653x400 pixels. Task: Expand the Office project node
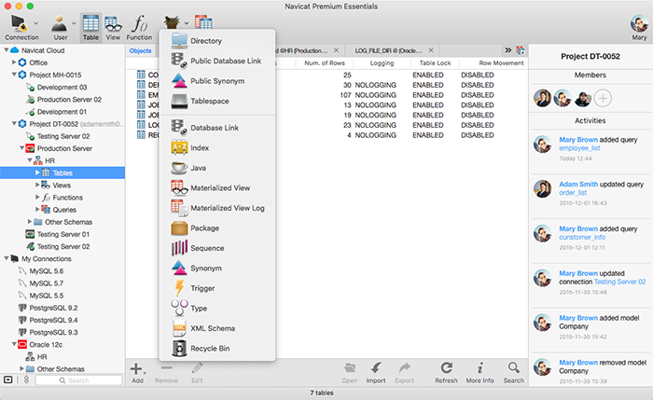coord(14,62)
